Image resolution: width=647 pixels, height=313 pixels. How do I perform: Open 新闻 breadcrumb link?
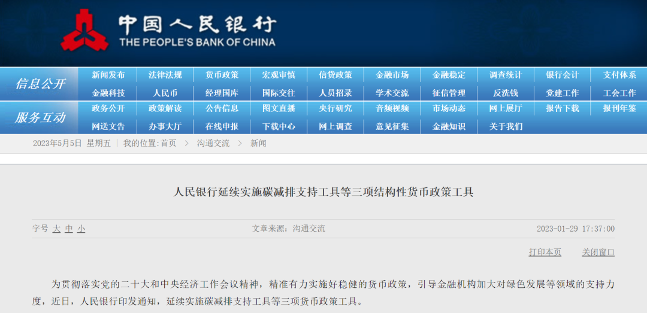click(258, 144)
